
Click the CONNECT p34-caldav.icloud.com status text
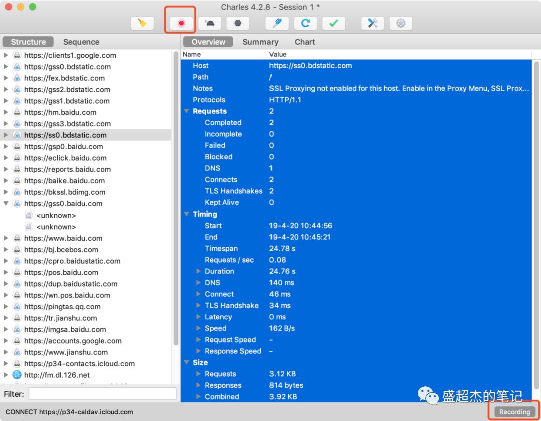pyautogui.click(x=69, y=412)
